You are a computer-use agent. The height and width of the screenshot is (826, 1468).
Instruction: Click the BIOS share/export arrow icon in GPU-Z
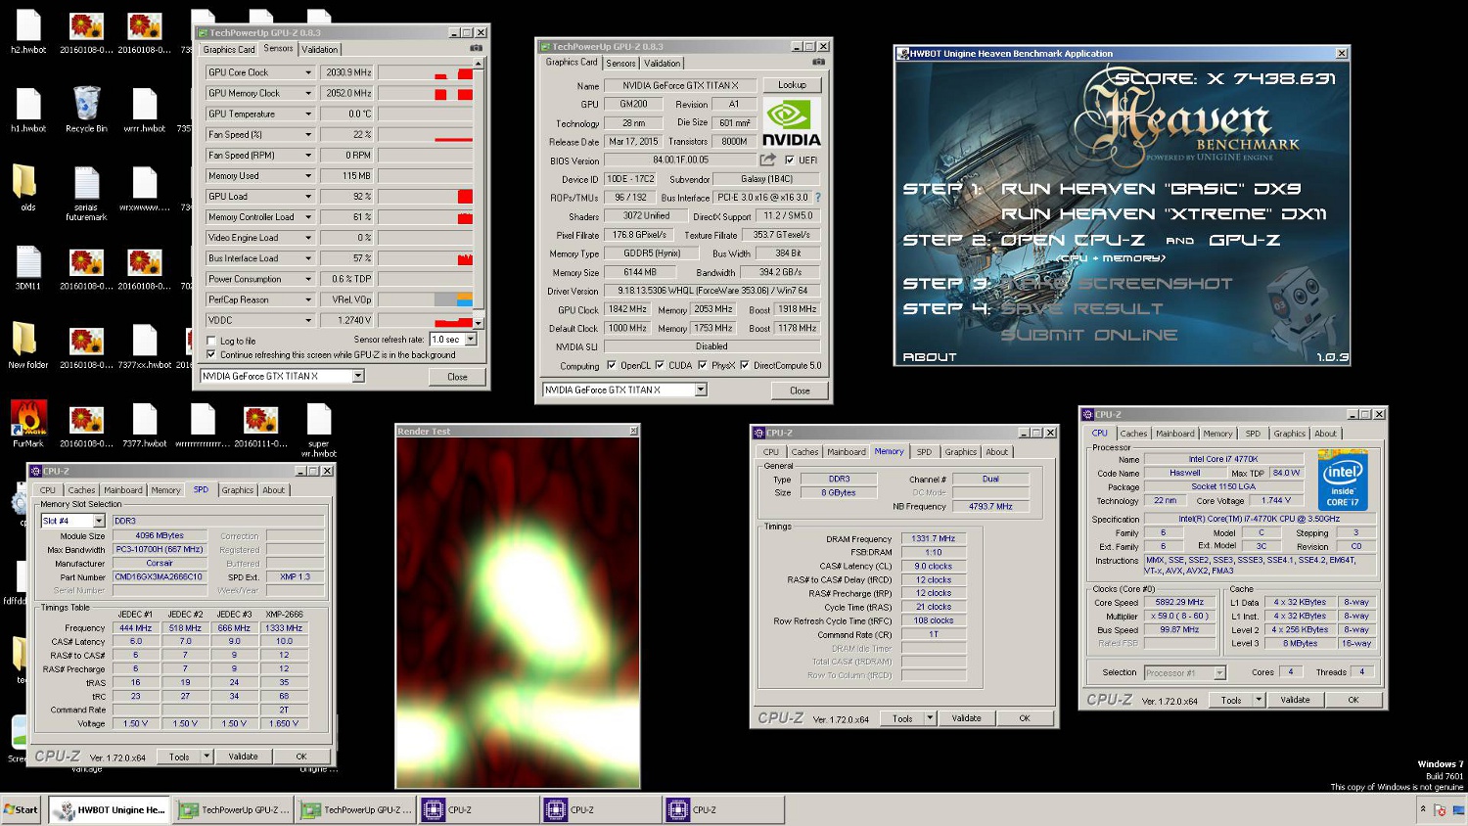768,160
